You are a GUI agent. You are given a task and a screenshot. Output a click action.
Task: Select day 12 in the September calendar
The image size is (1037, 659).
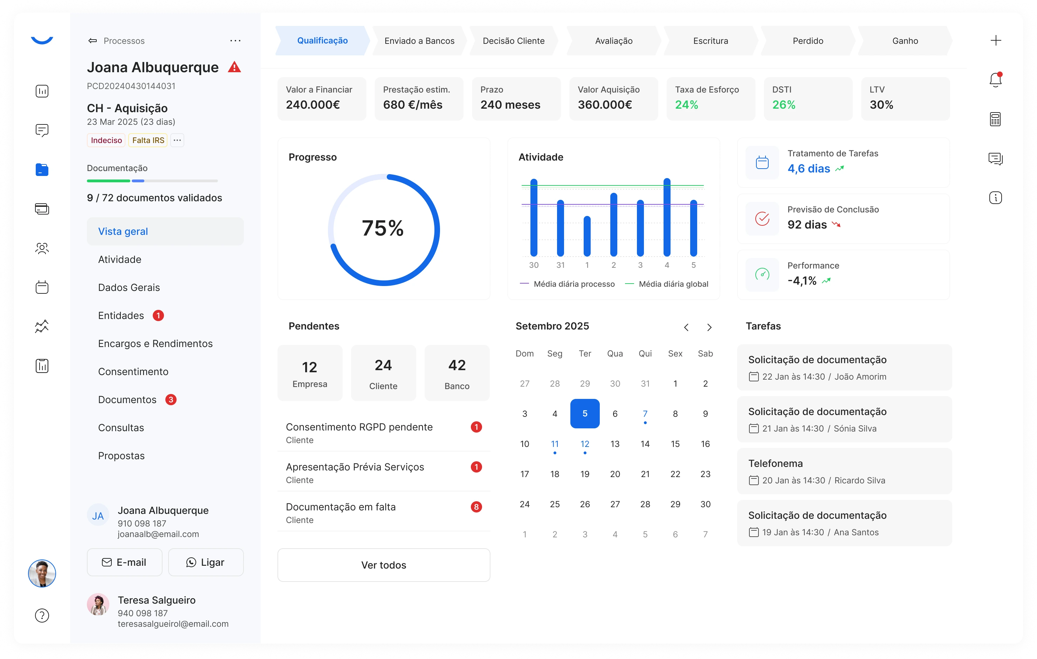point(585,443)
